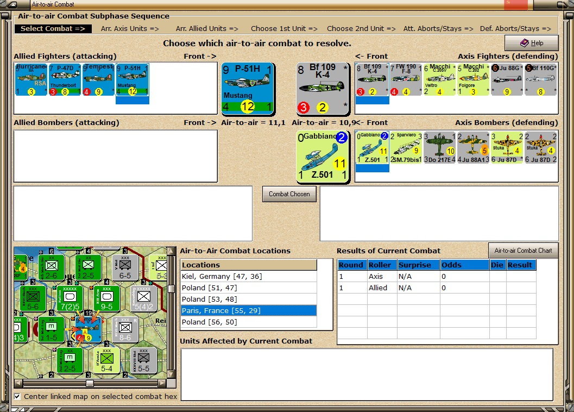Viewport: 574px width, 412px height.
Task: Open the Air-to-air Combat Chart
Action: tap(523, 251)
